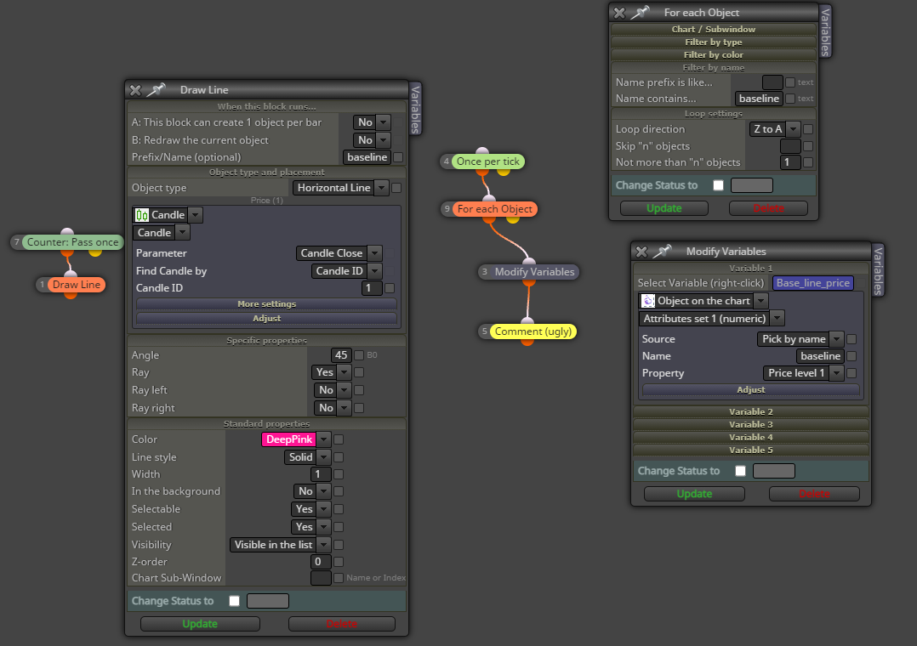Toggle the checkbox next to Angle value
This screenshot has height=646, width=917.
(x=359, y=355)
